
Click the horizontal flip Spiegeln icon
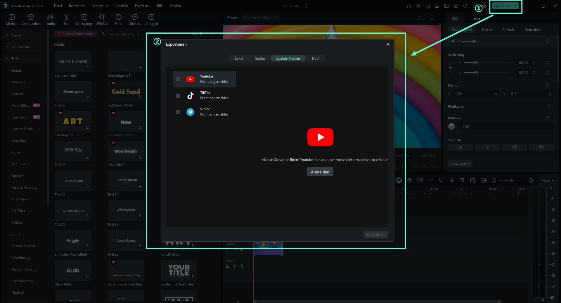point(460,147)
